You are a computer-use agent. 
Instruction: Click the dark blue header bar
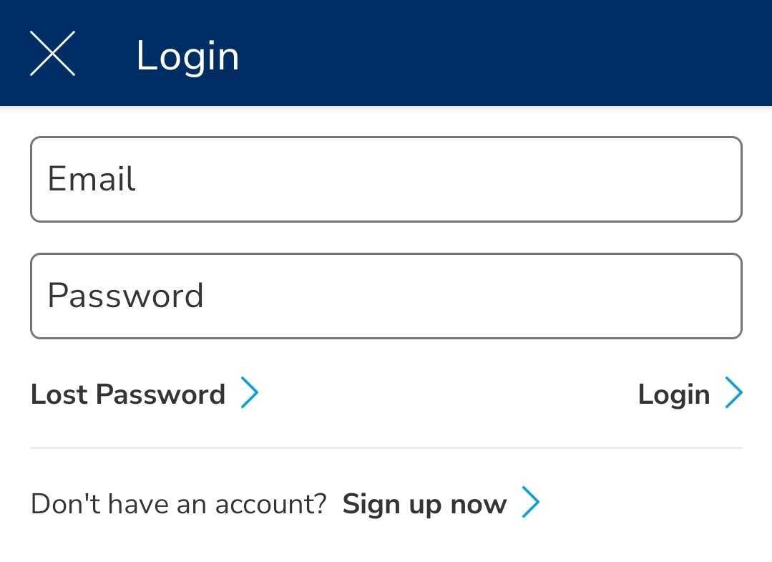[501, 53]
